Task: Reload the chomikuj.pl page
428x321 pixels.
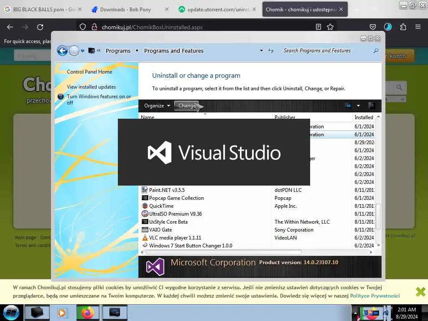Action: point(40,27)
